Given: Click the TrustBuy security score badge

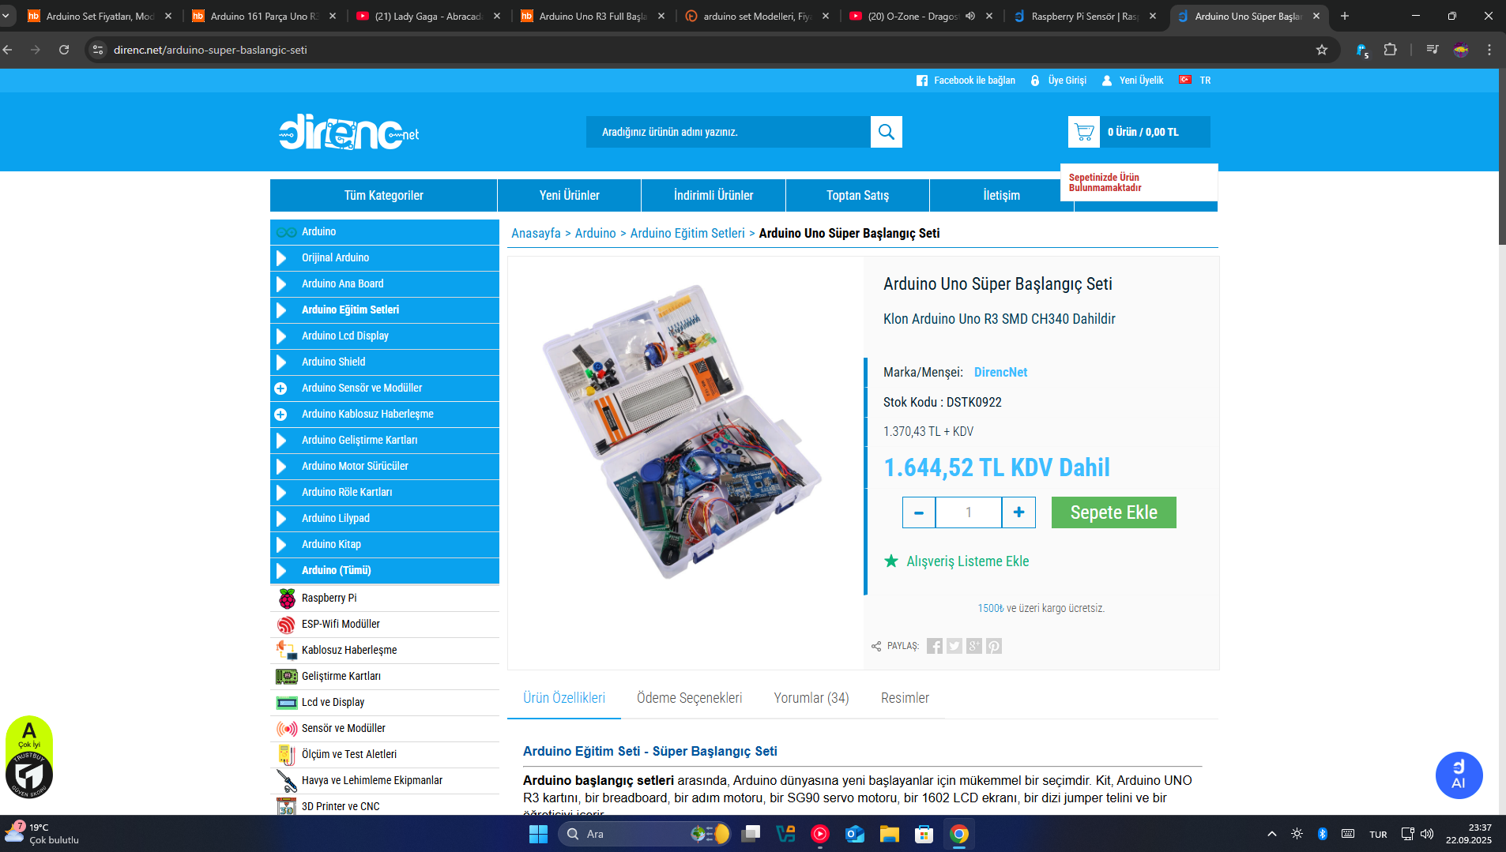Looking at the screenshot, I should (29, 757).
